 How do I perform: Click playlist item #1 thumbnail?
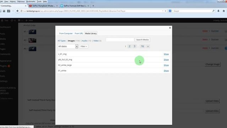(32, 32)
